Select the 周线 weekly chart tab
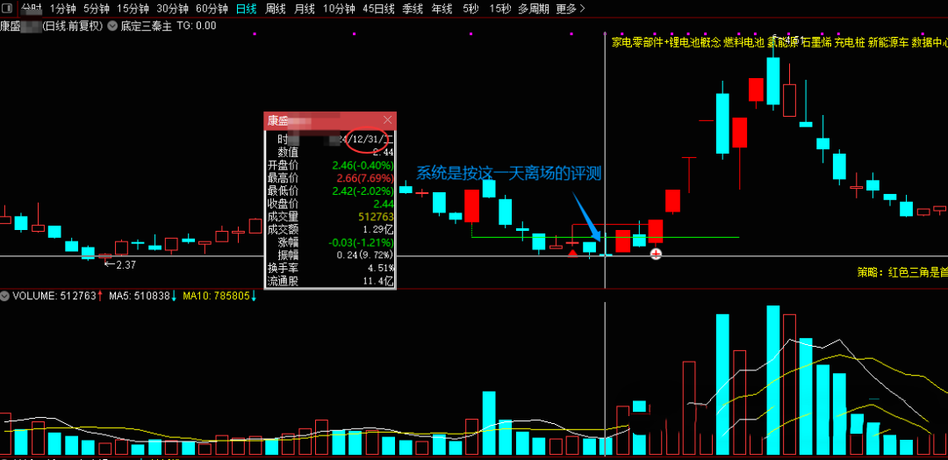This screenshot has width=948, height=460. (275, 9)
